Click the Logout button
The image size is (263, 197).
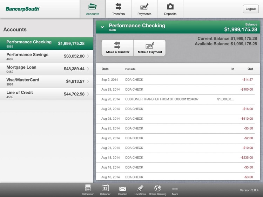click(251, 9)
